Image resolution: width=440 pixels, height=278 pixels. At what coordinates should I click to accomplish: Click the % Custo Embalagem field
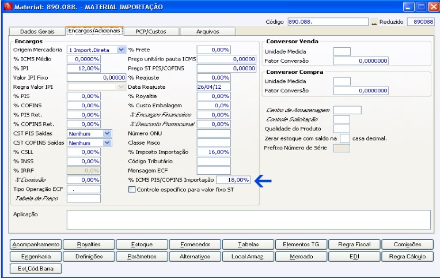click(214, 106)
